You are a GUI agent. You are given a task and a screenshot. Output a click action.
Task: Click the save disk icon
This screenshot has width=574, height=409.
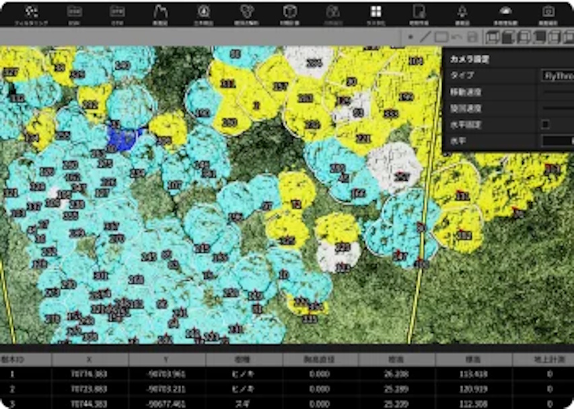[472, 37]
